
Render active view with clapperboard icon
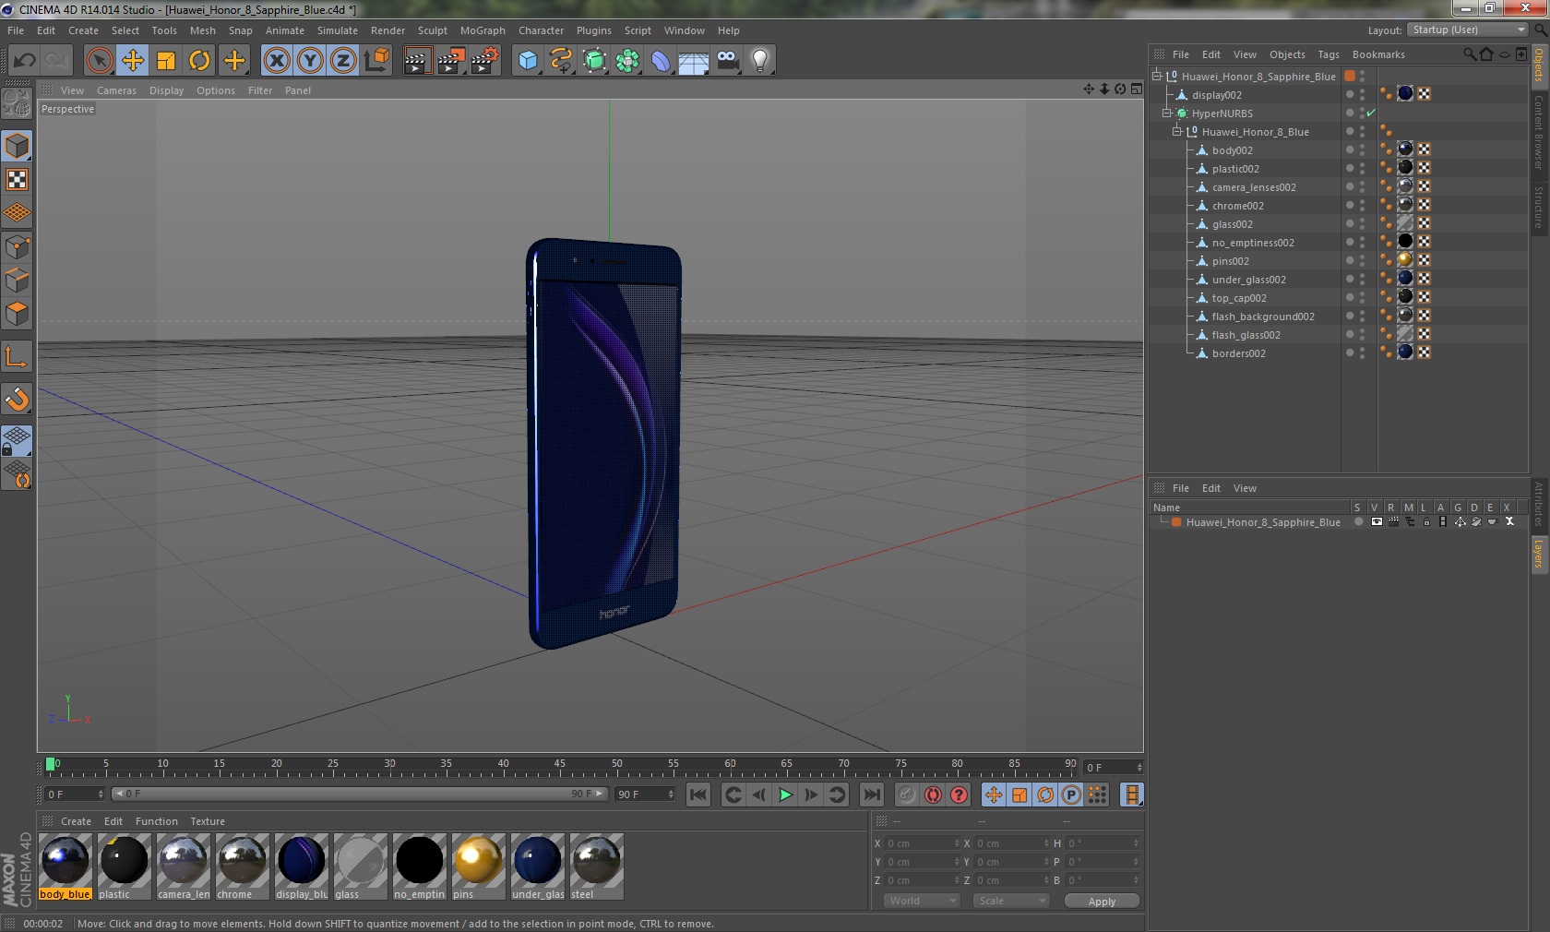(x=417, y=61)
